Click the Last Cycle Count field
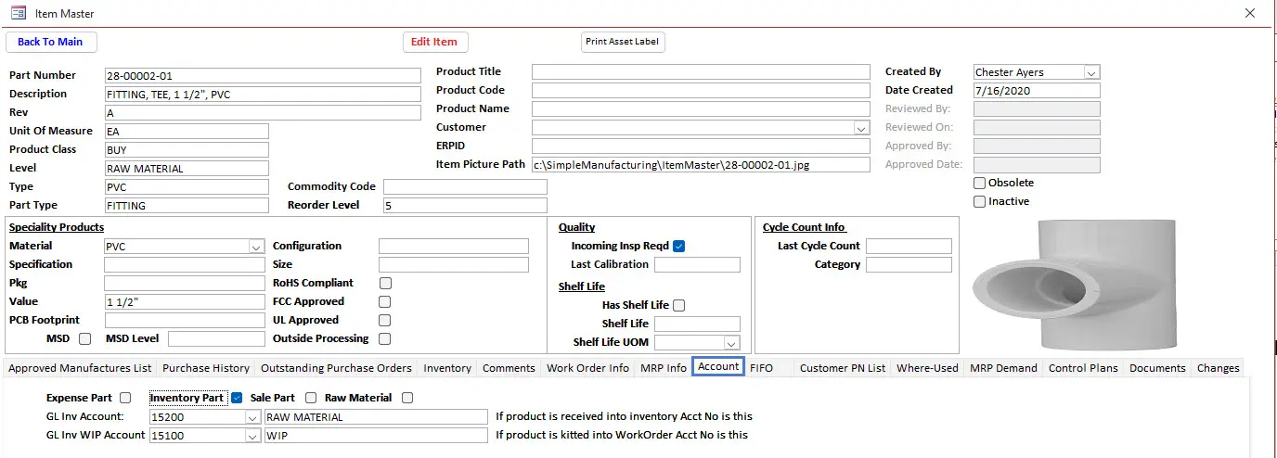The image size is (1277, 458). [x=909, y=247]
